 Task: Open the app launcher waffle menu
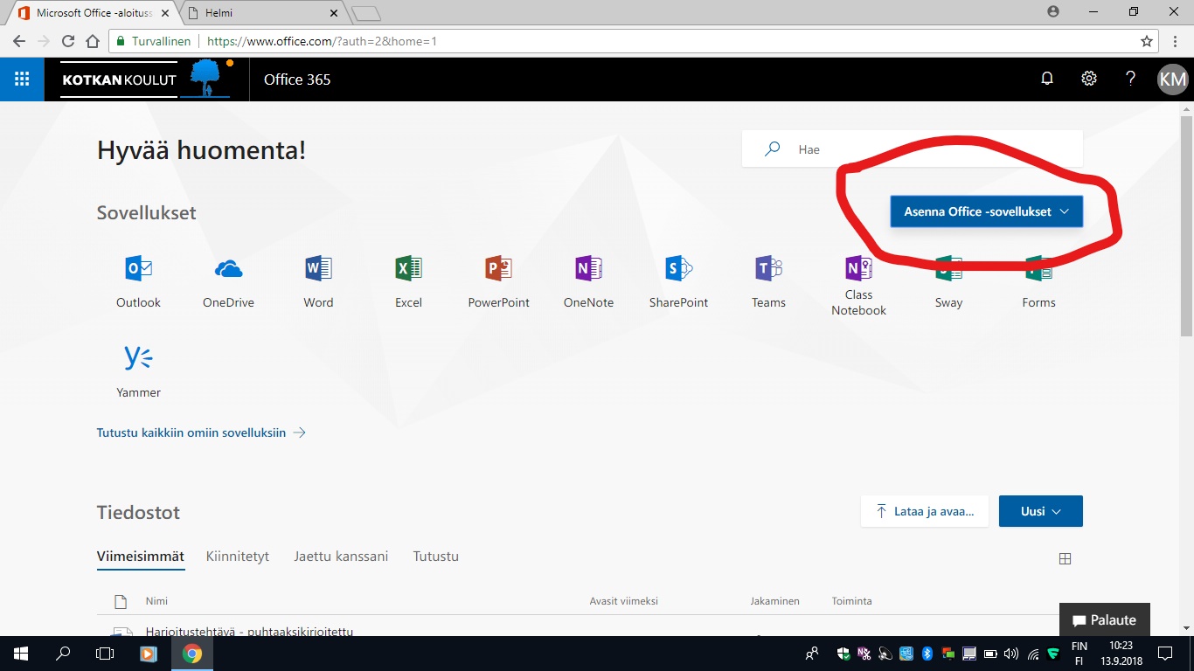coord(22,80)
